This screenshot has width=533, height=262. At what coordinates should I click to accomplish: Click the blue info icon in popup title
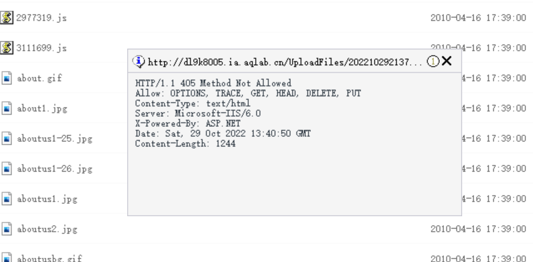tap(136, 61)
